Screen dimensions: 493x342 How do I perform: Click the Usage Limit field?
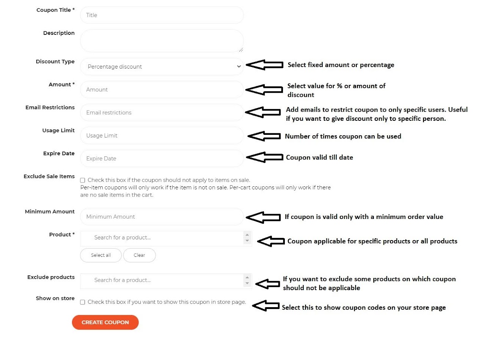pos(162,136)
